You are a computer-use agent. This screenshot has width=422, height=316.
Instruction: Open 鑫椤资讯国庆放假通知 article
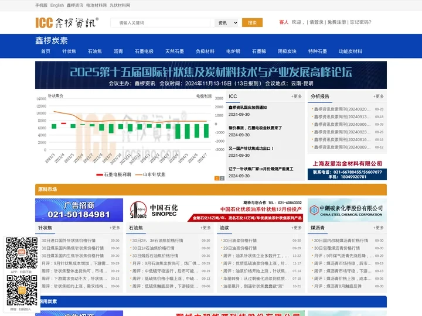coord(247,108)
